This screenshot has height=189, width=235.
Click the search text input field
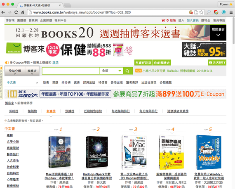tap(71, 71)
